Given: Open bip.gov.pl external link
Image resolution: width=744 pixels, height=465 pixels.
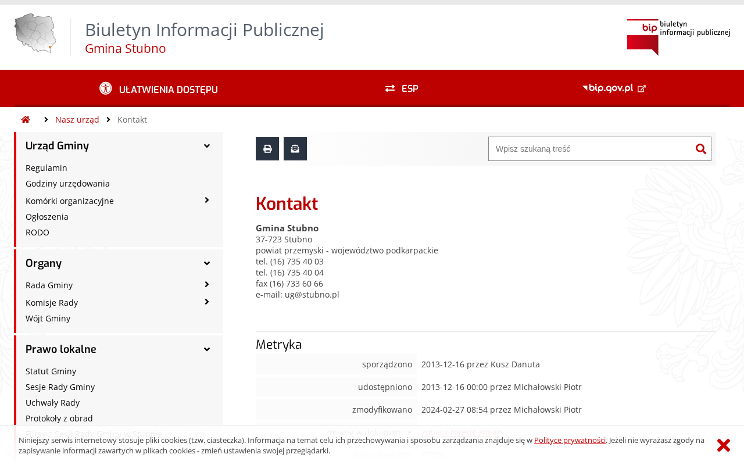Looking at the screenshot, I should point(614,88).
